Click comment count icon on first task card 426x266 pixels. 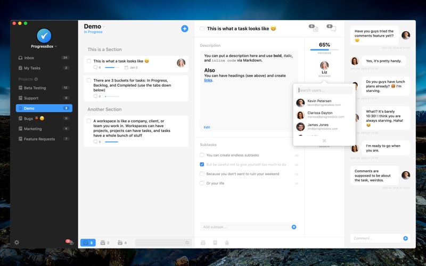95,68
